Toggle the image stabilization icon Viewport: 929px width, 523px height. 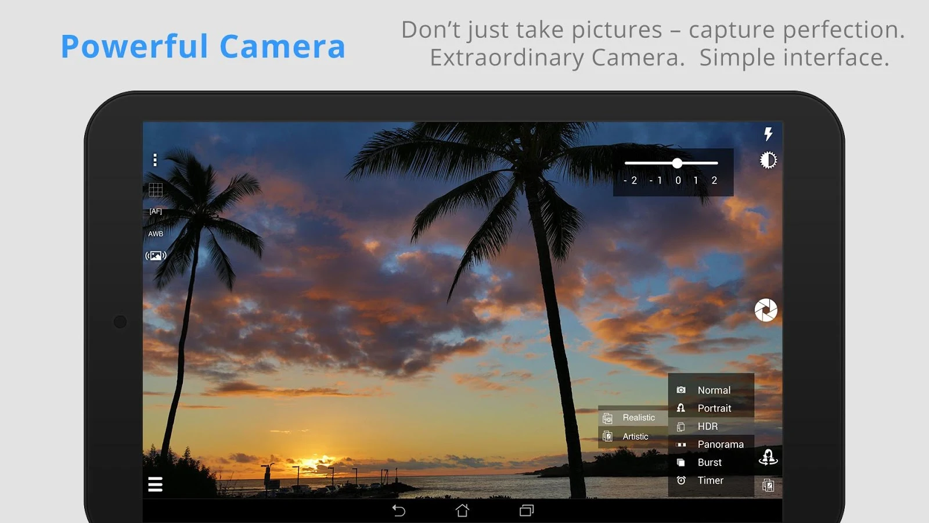click(156, 256)
